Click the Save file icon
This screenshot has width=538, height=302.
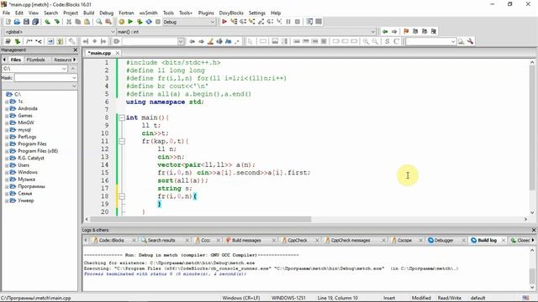tap(26, 22)
